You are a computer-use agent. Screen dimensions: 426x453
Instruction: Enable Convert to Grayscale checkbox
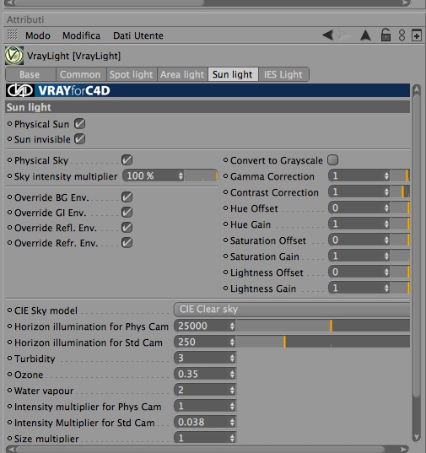tap(332, 160)
